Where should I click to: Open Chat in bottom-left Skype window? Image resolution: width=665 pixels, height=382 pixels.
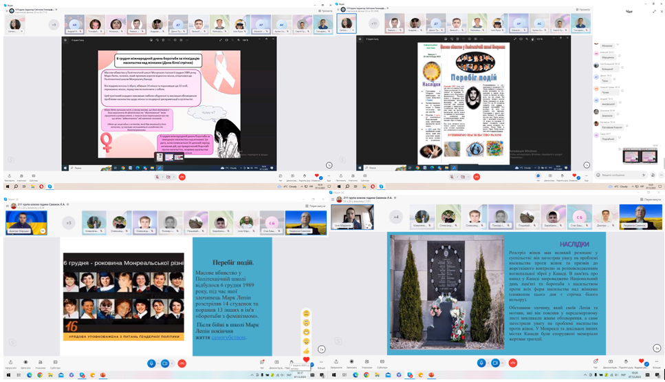(x=262, y=363)
